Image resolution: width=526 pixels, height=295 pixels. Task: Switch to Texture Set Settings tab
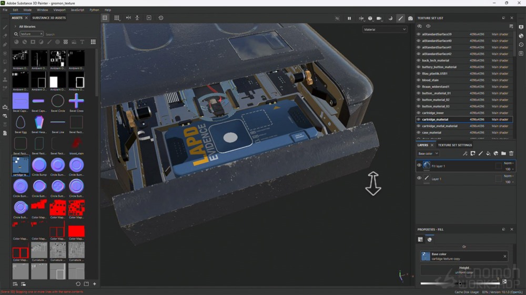click(455, 145)
